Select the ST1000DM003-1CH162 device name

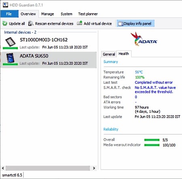[44, 40]
